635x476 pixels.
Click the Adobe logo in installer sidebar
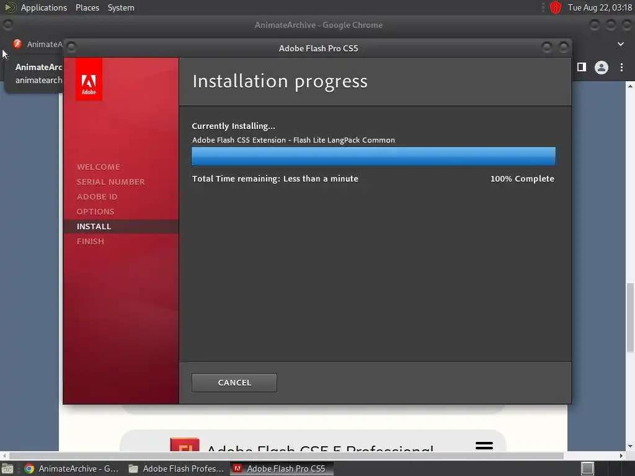89,79
